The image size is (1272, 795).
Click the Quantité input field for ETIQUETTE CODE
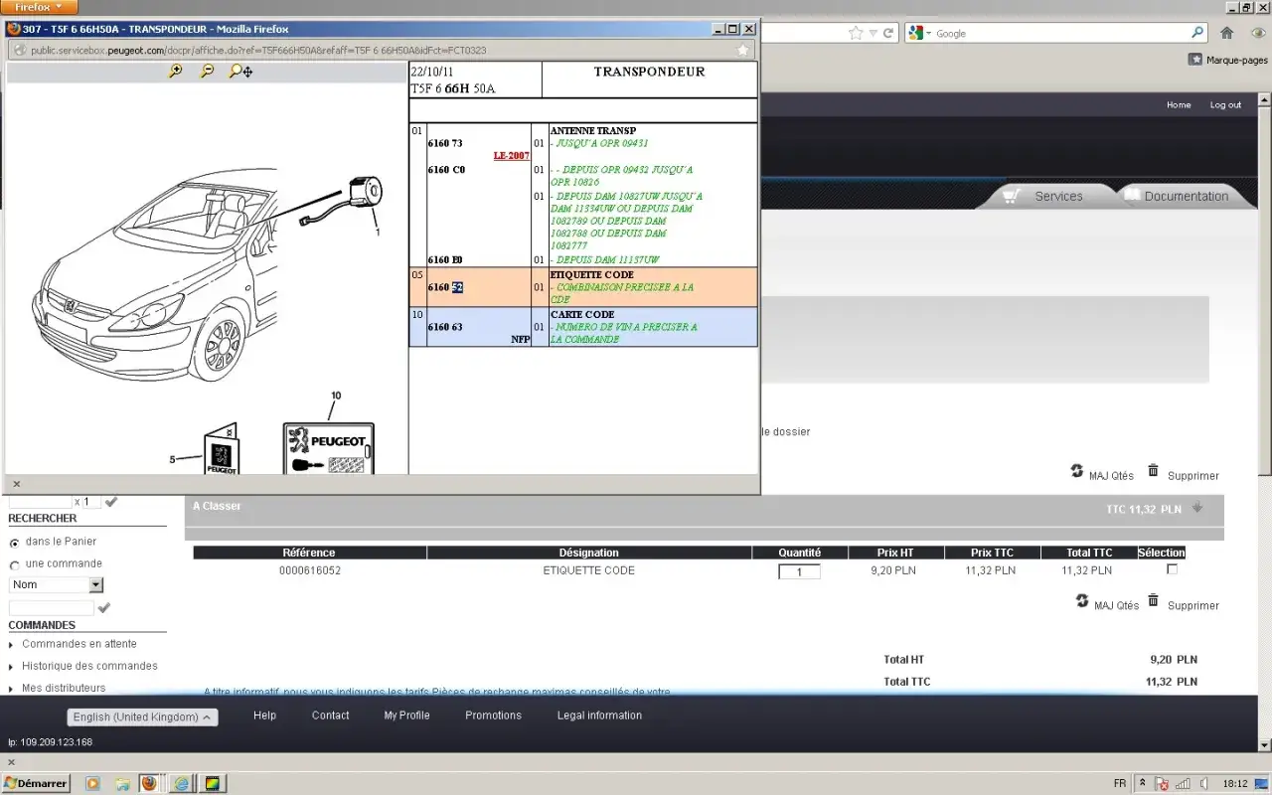pyautogui.click(x=799, y=571)
